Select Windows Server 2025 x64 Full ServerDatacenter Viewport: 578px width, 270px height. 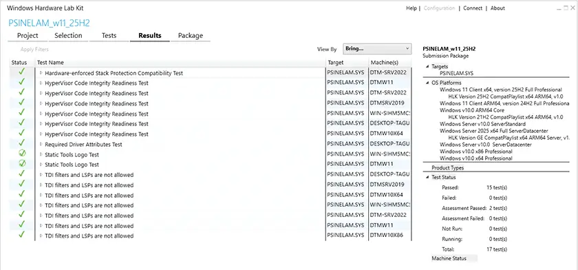tap(493, 131)
